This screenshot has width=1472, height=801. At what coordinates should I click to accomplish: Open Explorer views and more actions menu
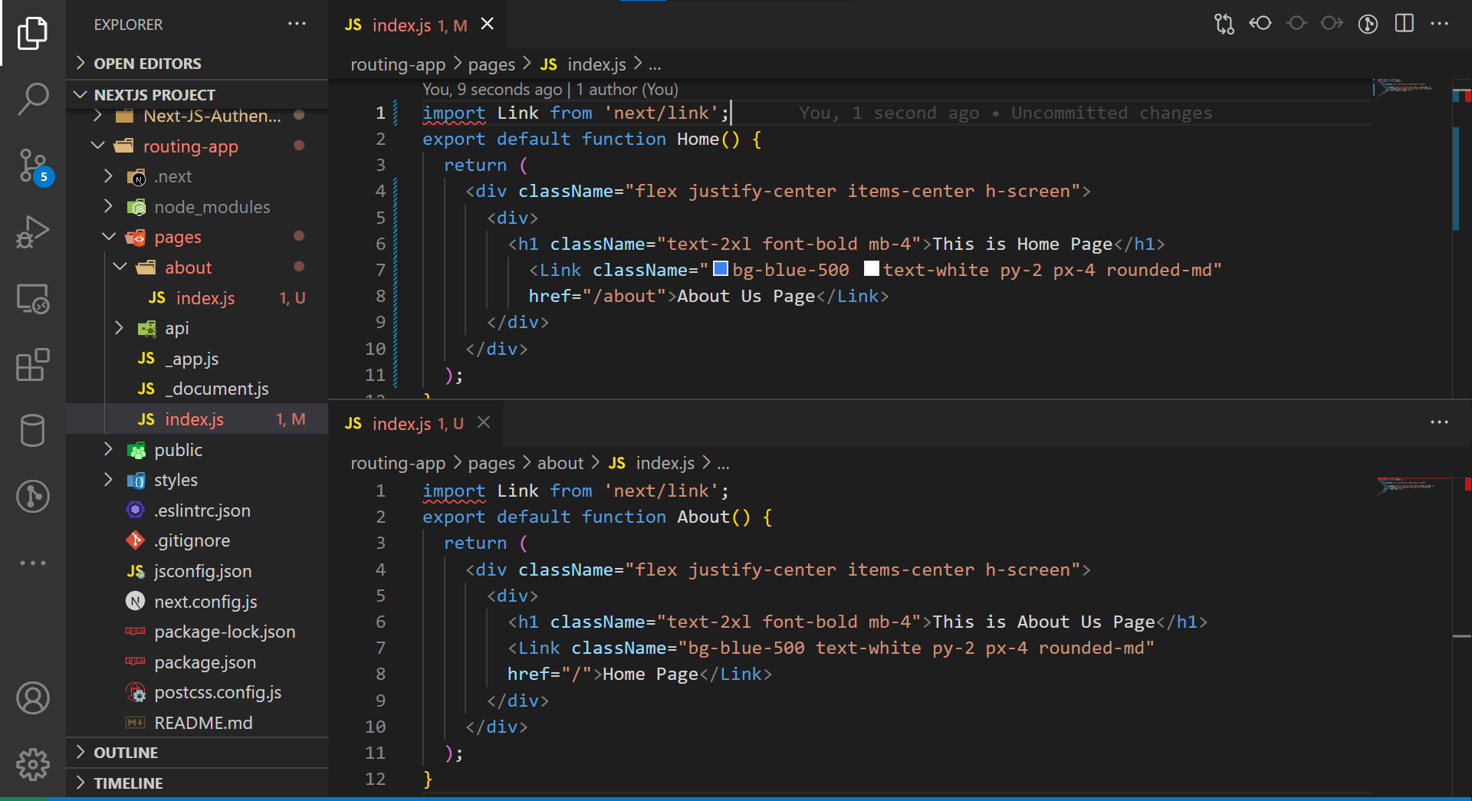pos(297,24)
